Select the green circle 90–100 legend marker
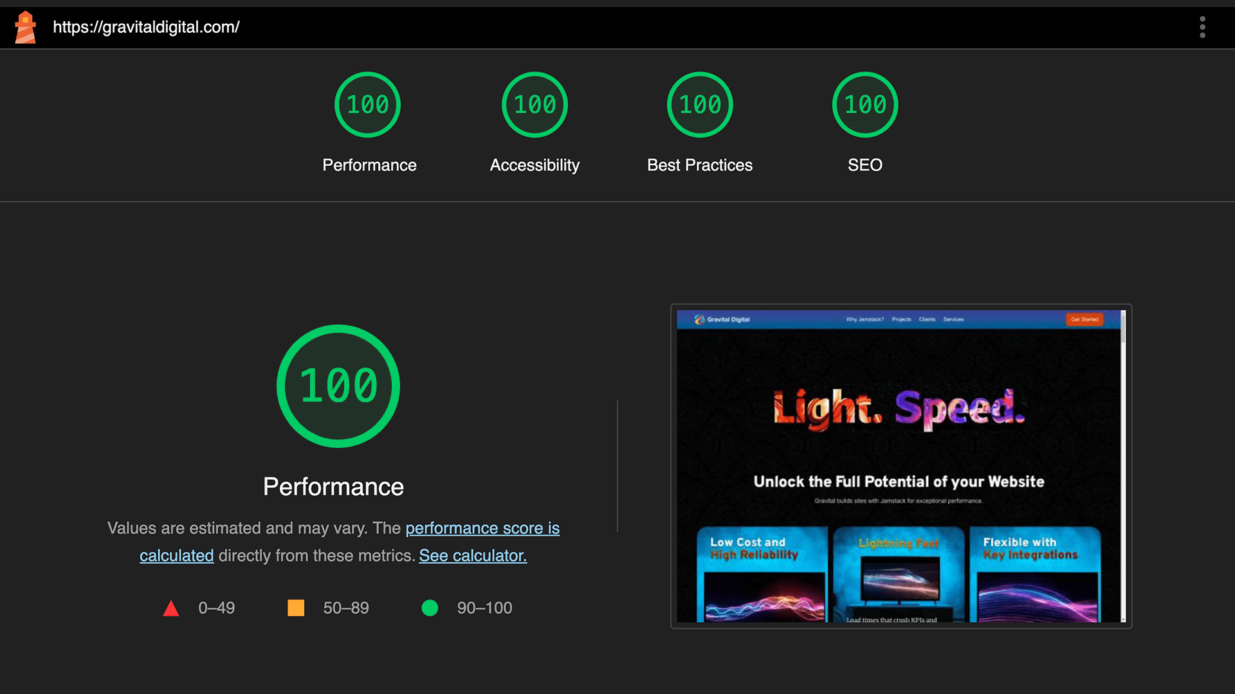The image size is (1235, 694). pyautogui.click(x=430, y=607)
